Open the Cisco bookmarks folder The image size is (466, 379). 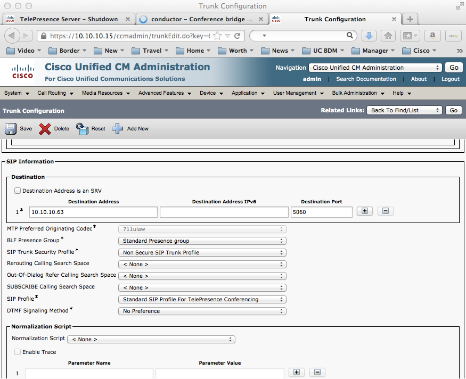(x=419, y=51)
